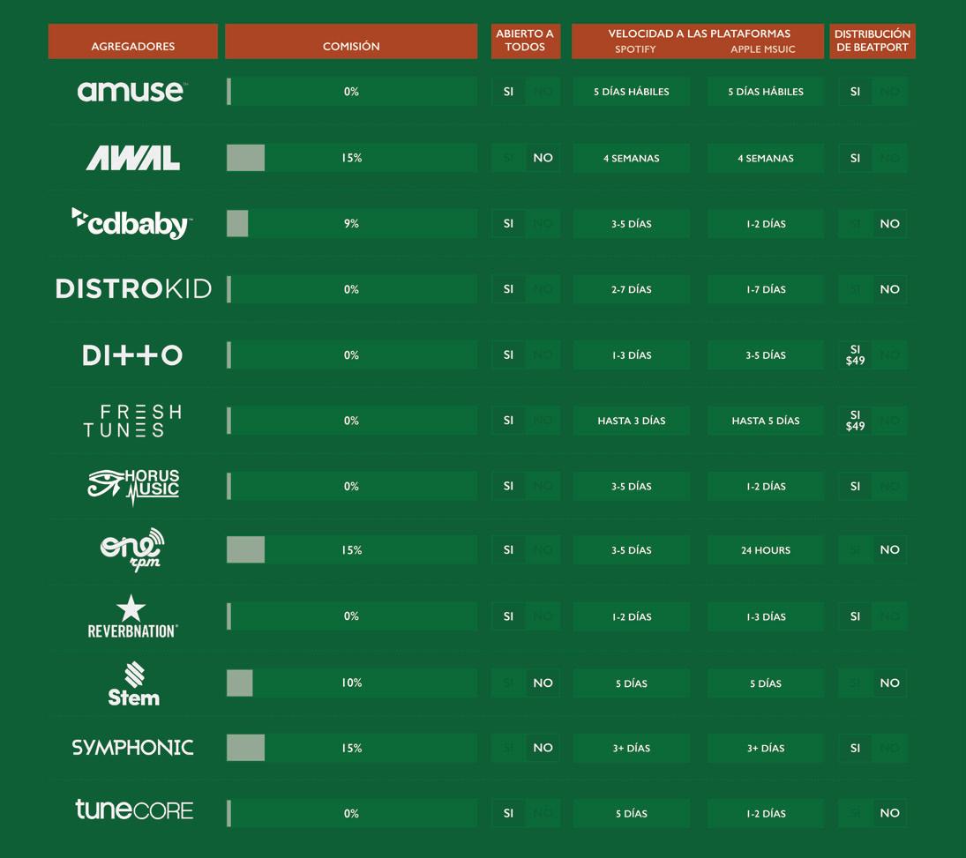
Task: Toggle Fresh Tunes Beatport SI $49
Action: (855, 421)
